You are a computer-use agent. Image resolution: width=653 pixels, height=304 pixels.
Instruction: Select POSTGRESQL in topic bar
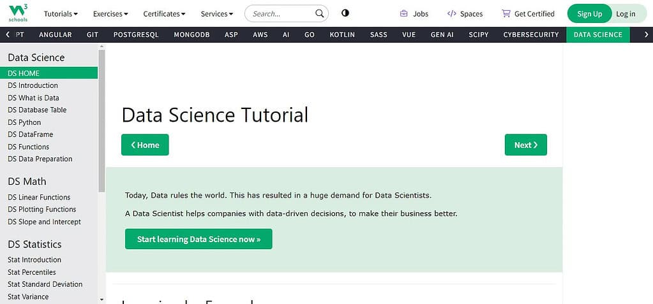(x=136, y=34)
